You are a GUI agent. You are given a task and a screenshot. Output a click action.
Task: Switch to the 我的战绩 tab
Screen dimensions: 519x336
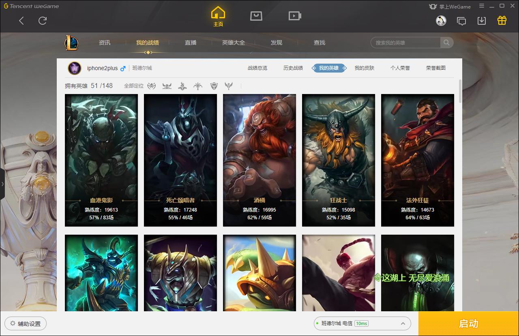(148, 43)
